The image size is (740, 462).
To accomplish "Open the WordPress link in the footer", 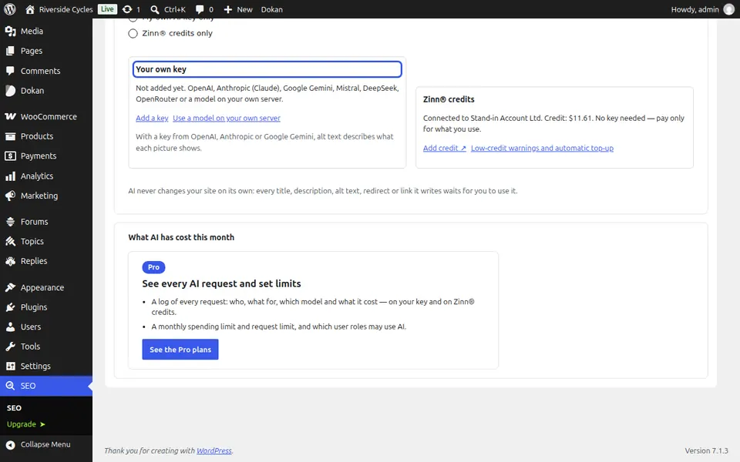I will coord(214,450).
